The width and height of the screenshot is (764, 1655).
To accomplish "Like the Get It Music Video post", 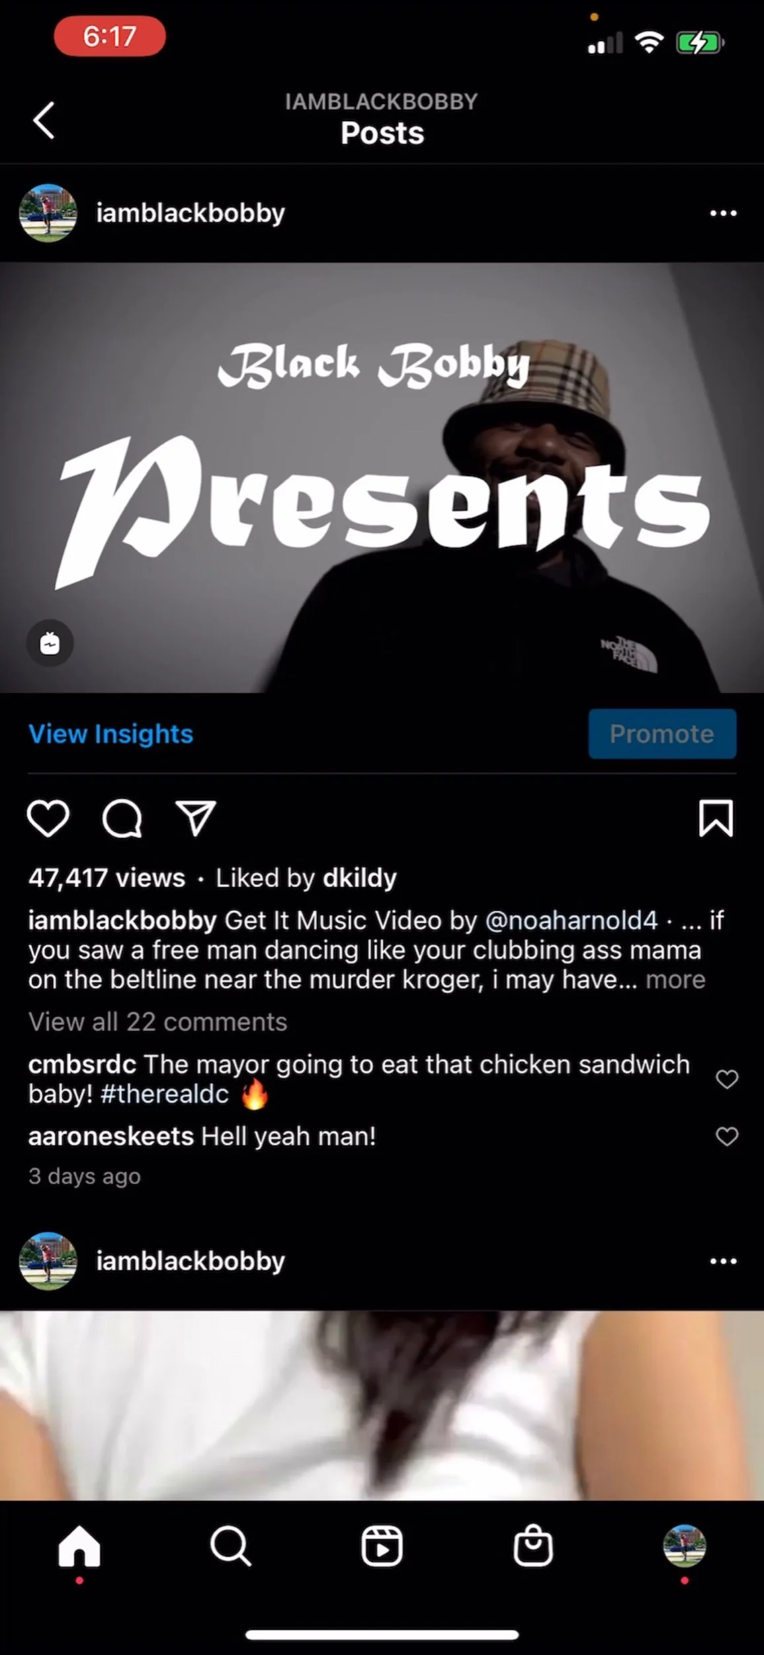I will 48,818.
